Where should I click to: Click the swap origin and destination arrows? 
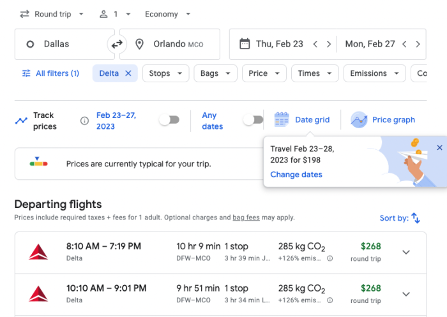click(x=117, y=44)
